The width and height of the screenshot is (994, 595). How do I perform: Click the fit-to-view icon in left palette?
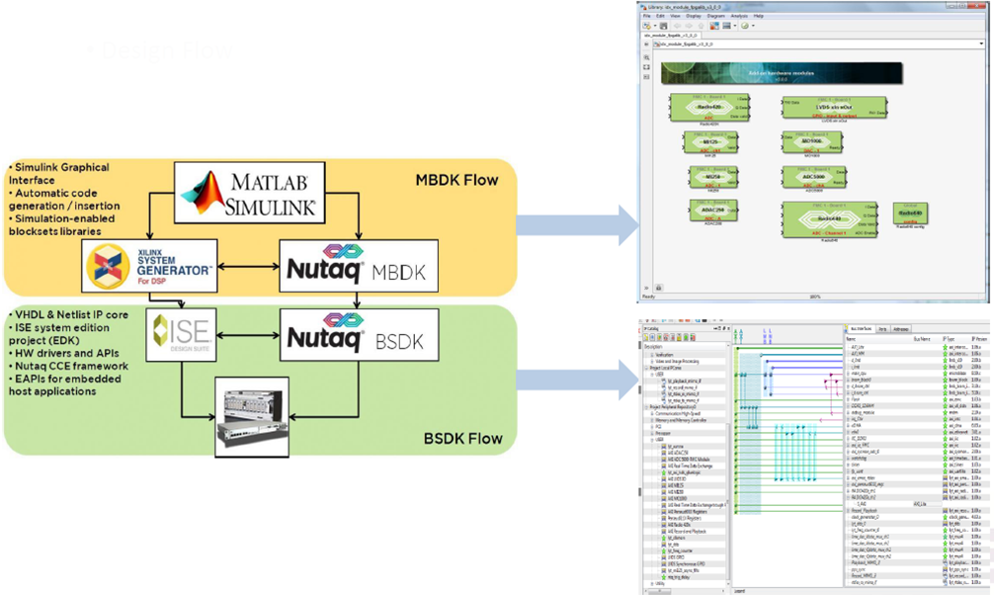[x=646, y=67]
